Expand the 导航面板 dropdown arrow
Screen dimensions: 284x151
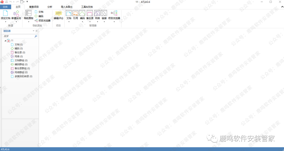pos(28,22)
